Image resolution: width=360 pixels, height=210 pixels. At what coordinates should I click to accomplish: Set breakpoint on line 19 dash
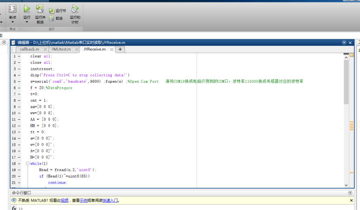coord(19,170)
